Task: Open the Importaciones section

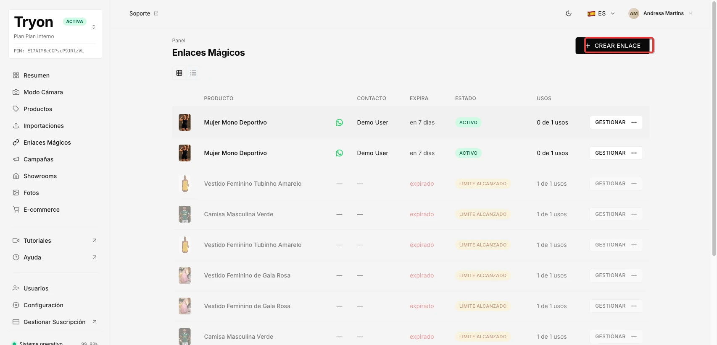Action: pyautogui.click(x=55, y=126)
